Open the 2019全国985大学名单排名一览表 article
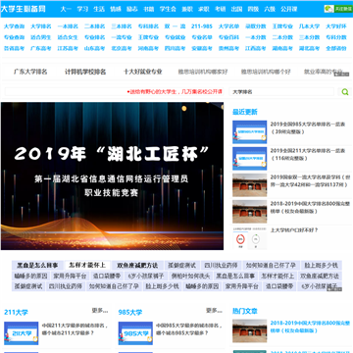353x353 pixels. point(307,127)
